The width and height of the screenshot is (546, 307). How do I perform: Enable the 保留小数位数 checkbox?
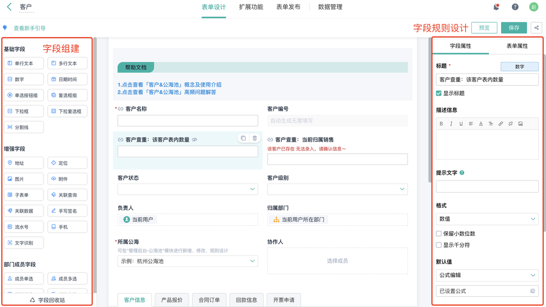tap(439, 234)
